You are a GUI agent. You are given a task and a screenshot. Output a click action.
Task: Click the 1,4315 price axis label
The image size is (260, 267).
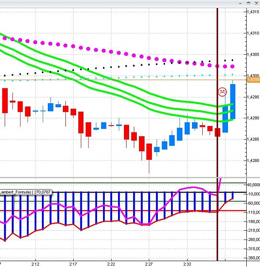pyautogui.click(x=253, y=12)
